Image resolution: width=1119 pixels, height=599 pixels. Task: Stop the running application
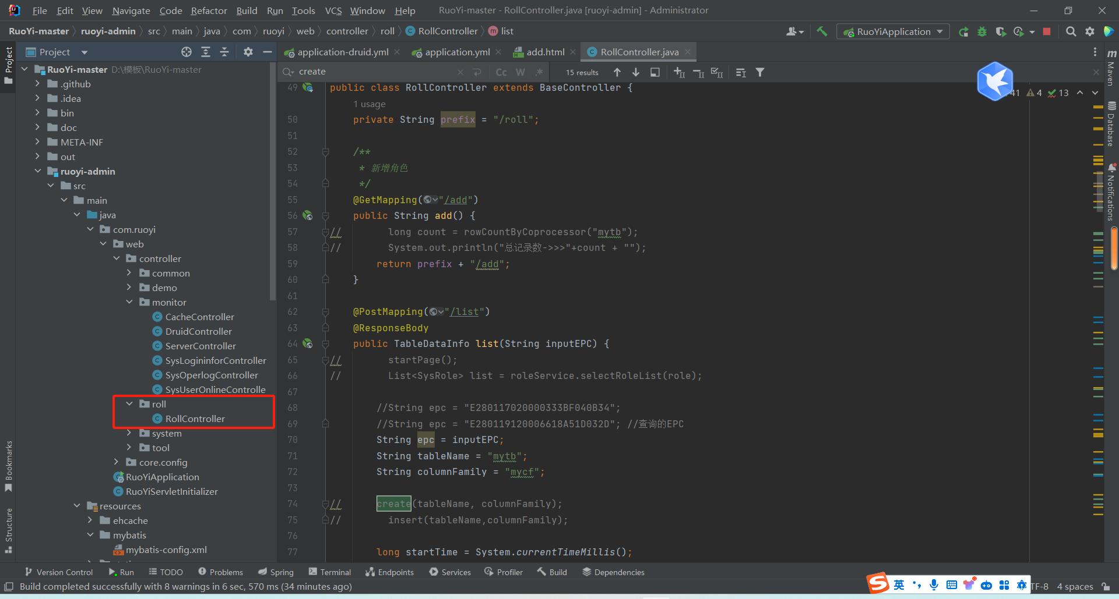(1047, 31)
